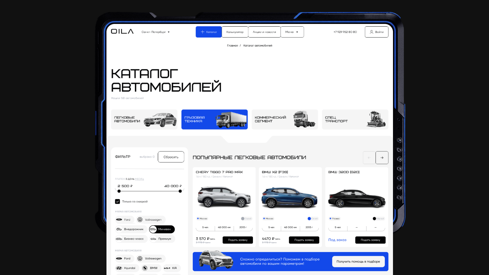Call the +7 921 952 80 80 number
This screenshot has height=275, width=489.
click(345, 32)
